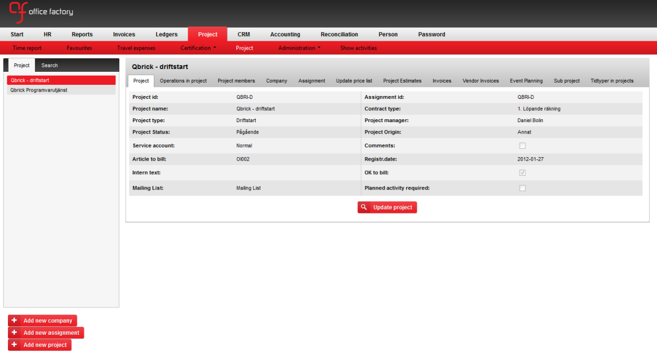
Task: Click the Qbrick - driftstart panel heading
Action: (159, 67)
